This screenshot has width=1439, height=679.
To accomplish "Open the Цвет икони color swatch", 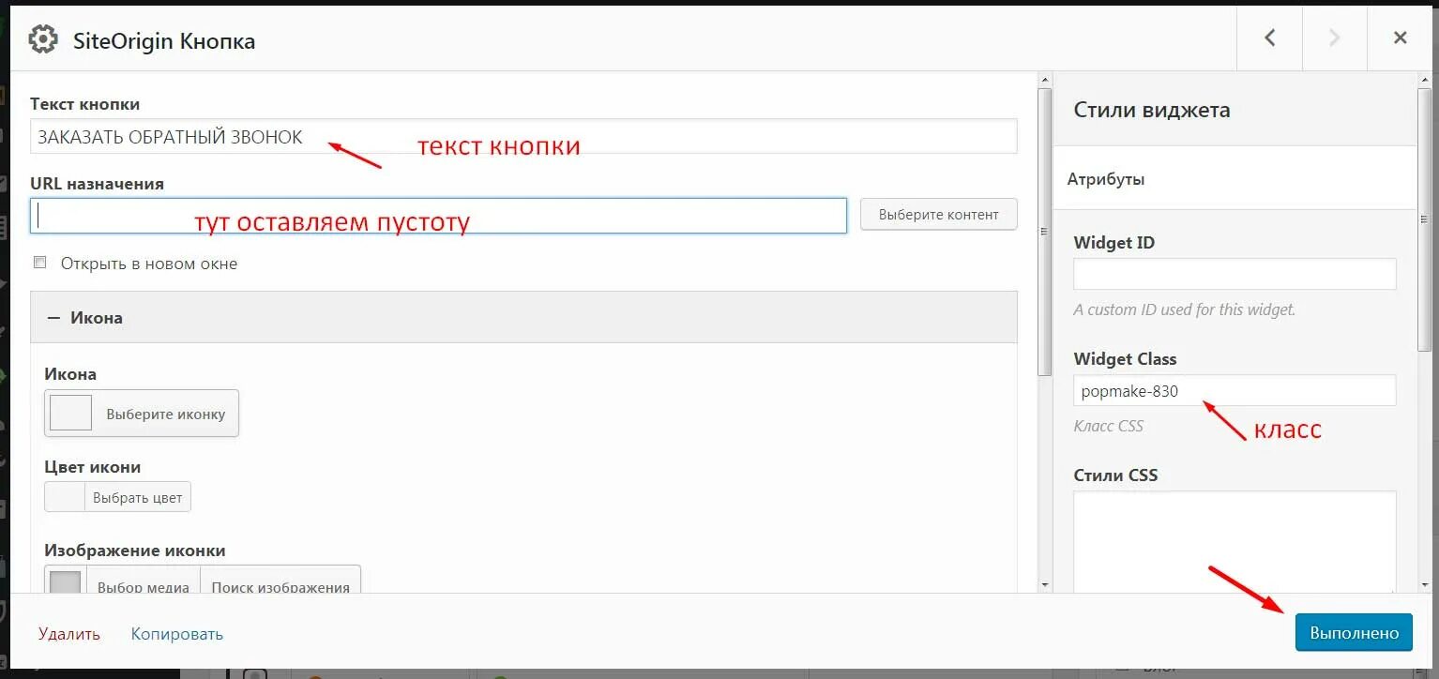I will (65, 497).
